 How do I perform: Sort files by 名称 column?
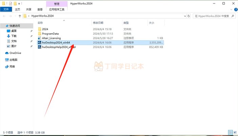40,23
